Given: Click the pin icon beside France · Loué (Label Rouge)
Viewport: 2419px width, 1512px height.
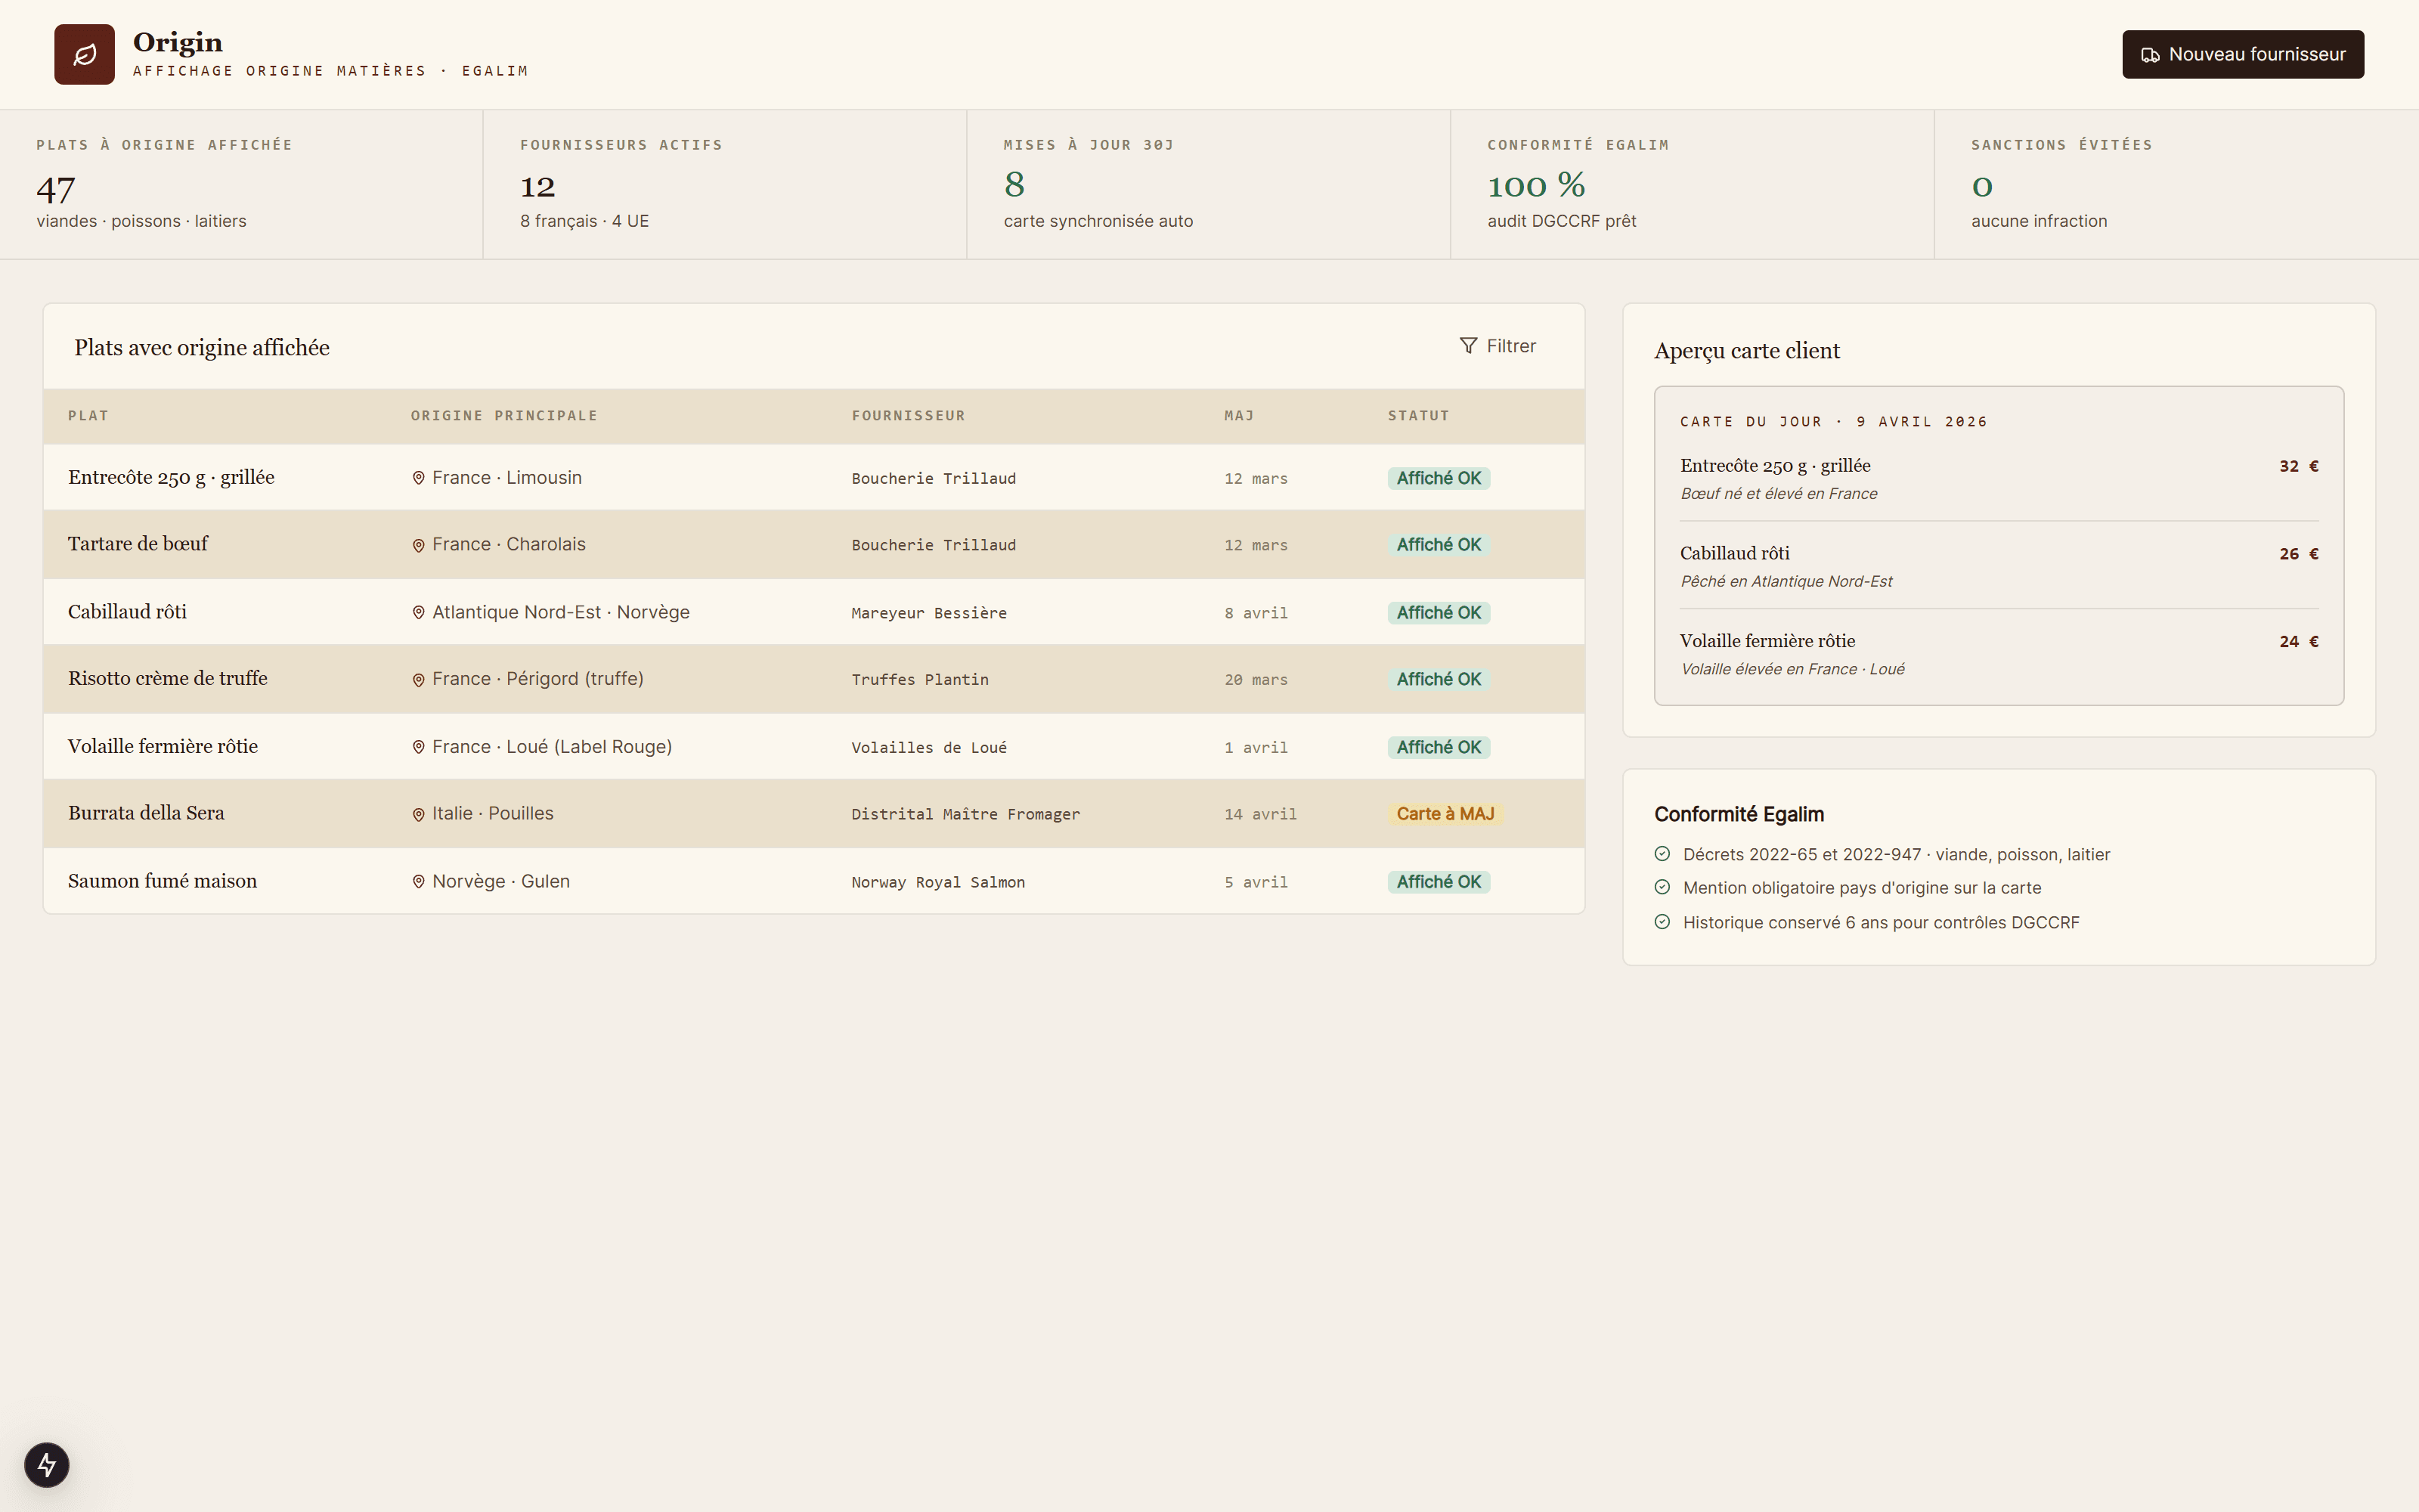Looking at the screenshot, I should tap(419, 747).
